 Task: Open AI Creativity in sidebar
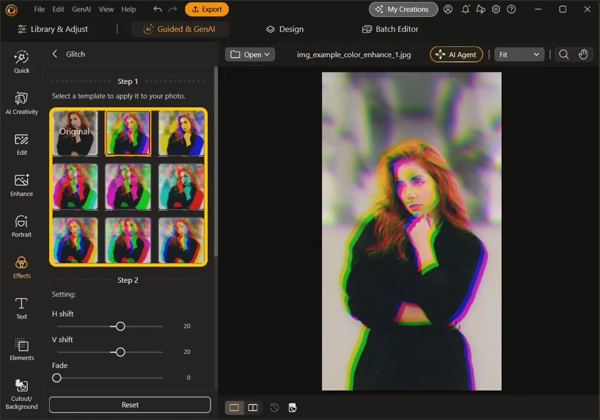tap(22, 103)
